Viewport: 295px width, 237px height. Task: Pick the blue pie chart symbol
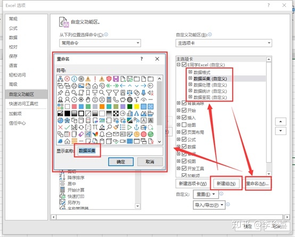coord(60,121)
